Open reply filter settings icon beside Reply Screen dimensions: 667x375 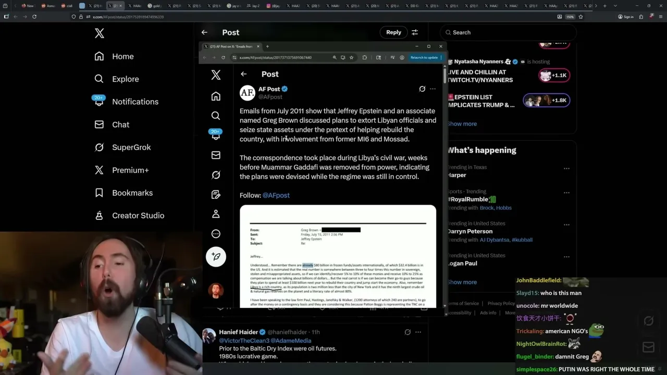415,32
